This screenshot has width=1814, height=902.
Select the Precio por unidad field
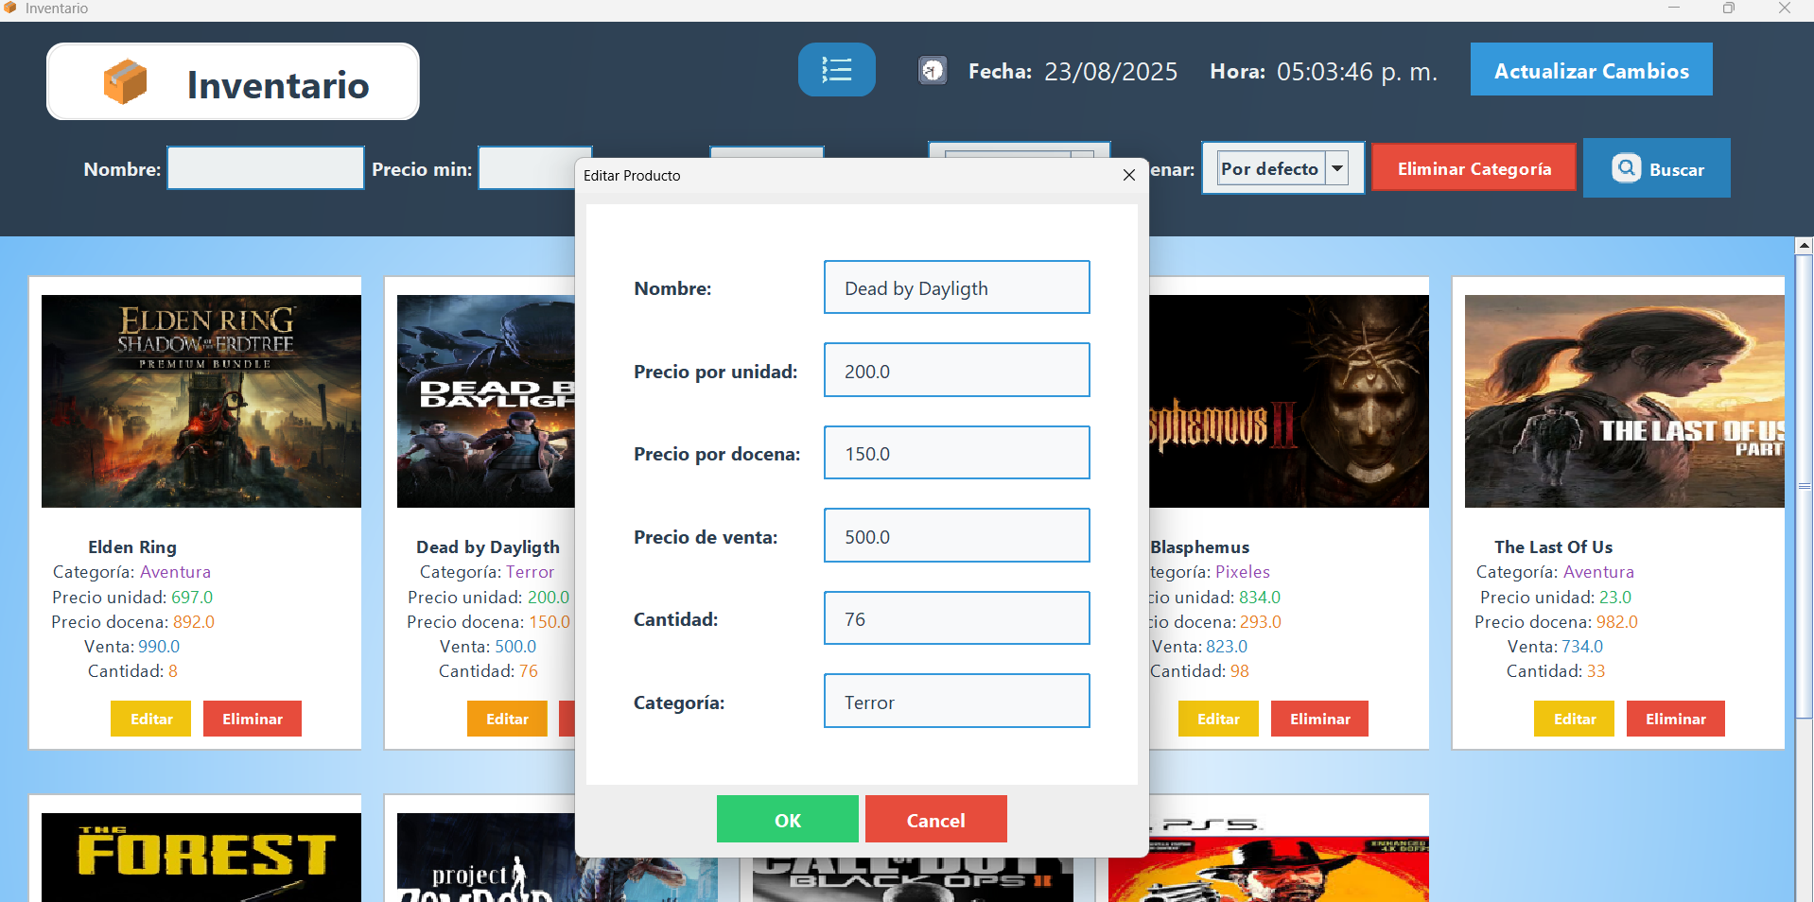[x=956, y=371]
